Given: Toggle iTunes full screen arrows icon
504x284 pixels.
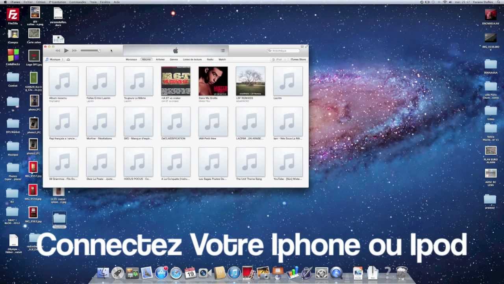Looking at the screenshot, I should (x=306, y=47).
